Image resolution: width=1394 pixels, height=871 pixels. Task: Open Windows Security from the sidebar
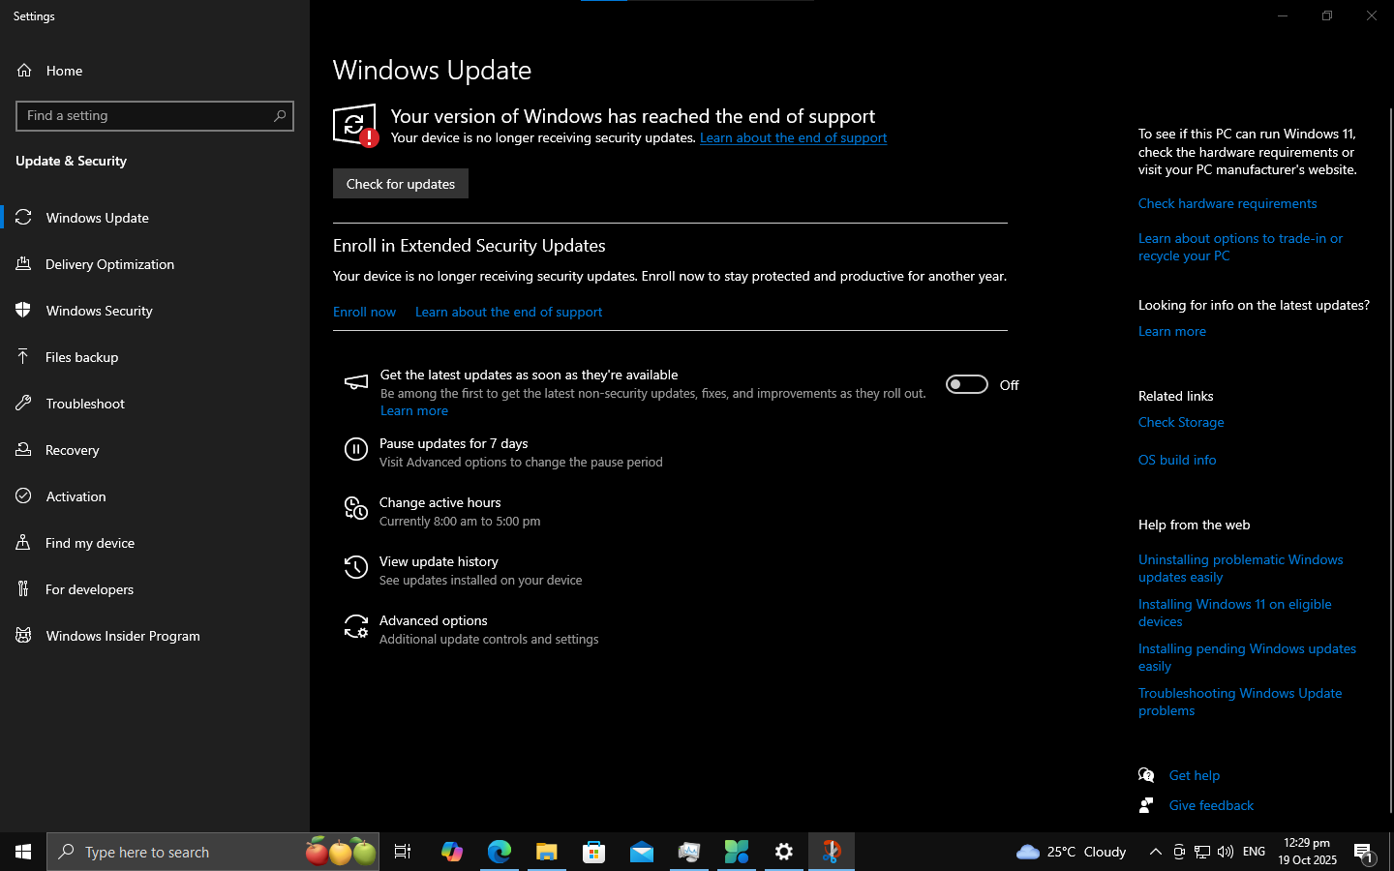coord(99,311)
